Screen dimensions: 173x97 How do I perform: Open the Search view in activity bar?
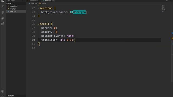click(x=3, y=6)
